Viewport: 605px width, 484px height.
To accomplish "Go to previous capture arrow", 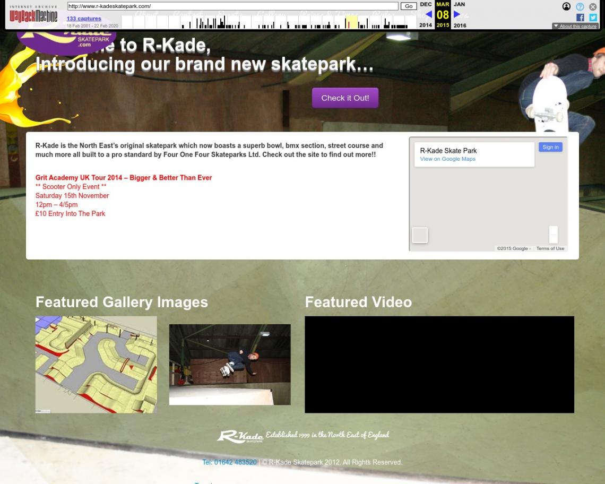I will [x=428, y=14].
